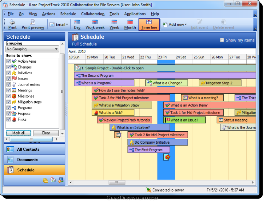Click the projects icon in navigation footer
The image size is (265, 201).
pyautogui.click(x=53, y=180)
